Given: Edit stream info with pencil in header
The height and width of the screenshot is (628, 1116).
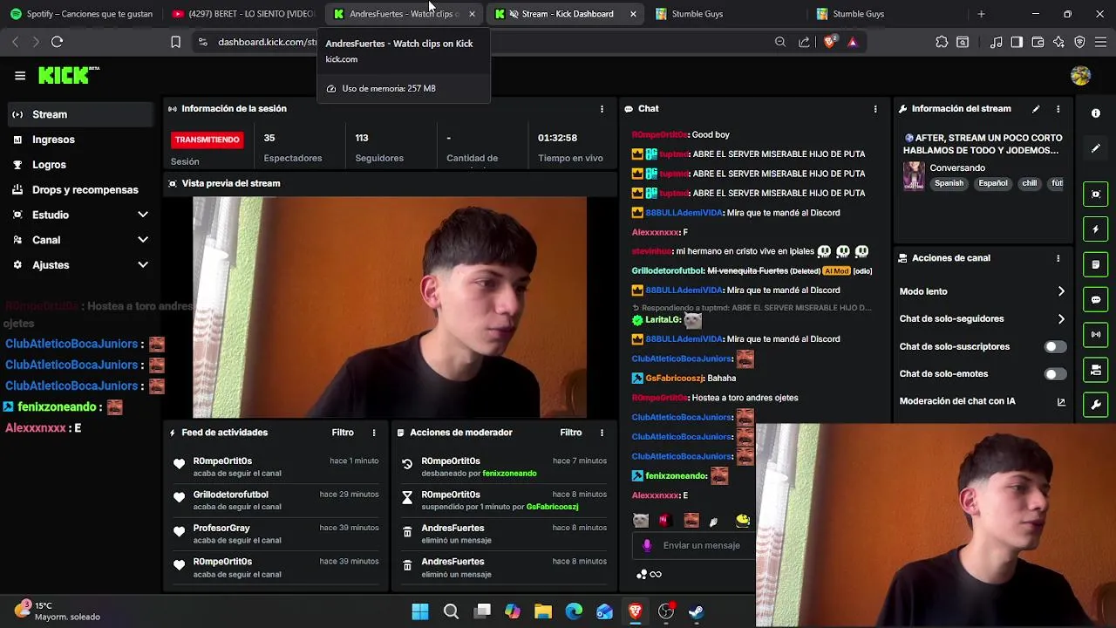Looking at the screenshot, I should pos(1036,109).
